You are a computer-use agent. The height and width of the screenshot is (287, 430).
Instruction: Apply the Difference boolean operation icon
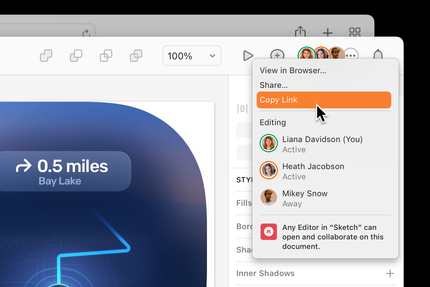click(136, 56)
